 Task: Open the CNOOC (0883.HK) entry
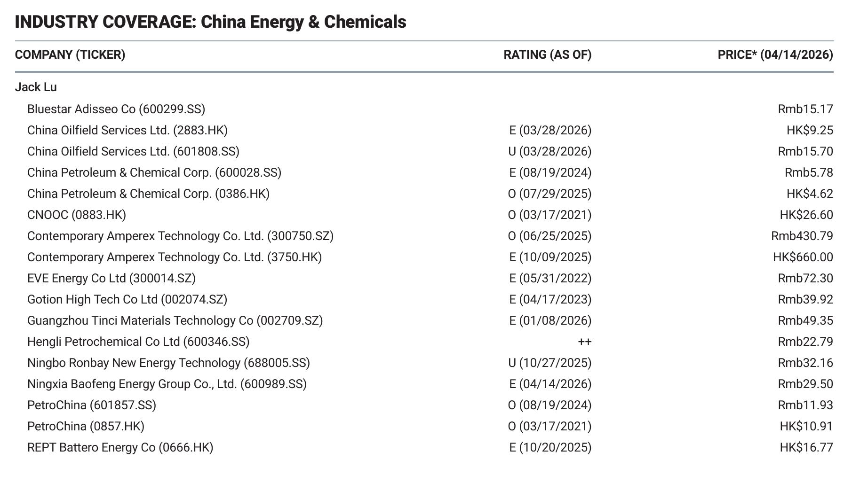[77, 215]
